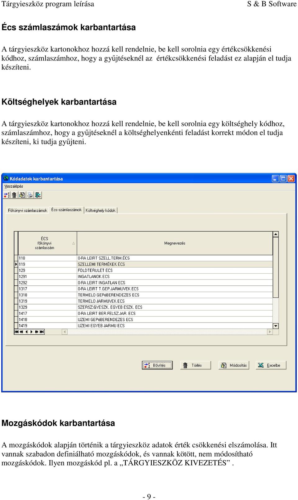Click the FOLDTERULET ECS name cell

(175, 270)
